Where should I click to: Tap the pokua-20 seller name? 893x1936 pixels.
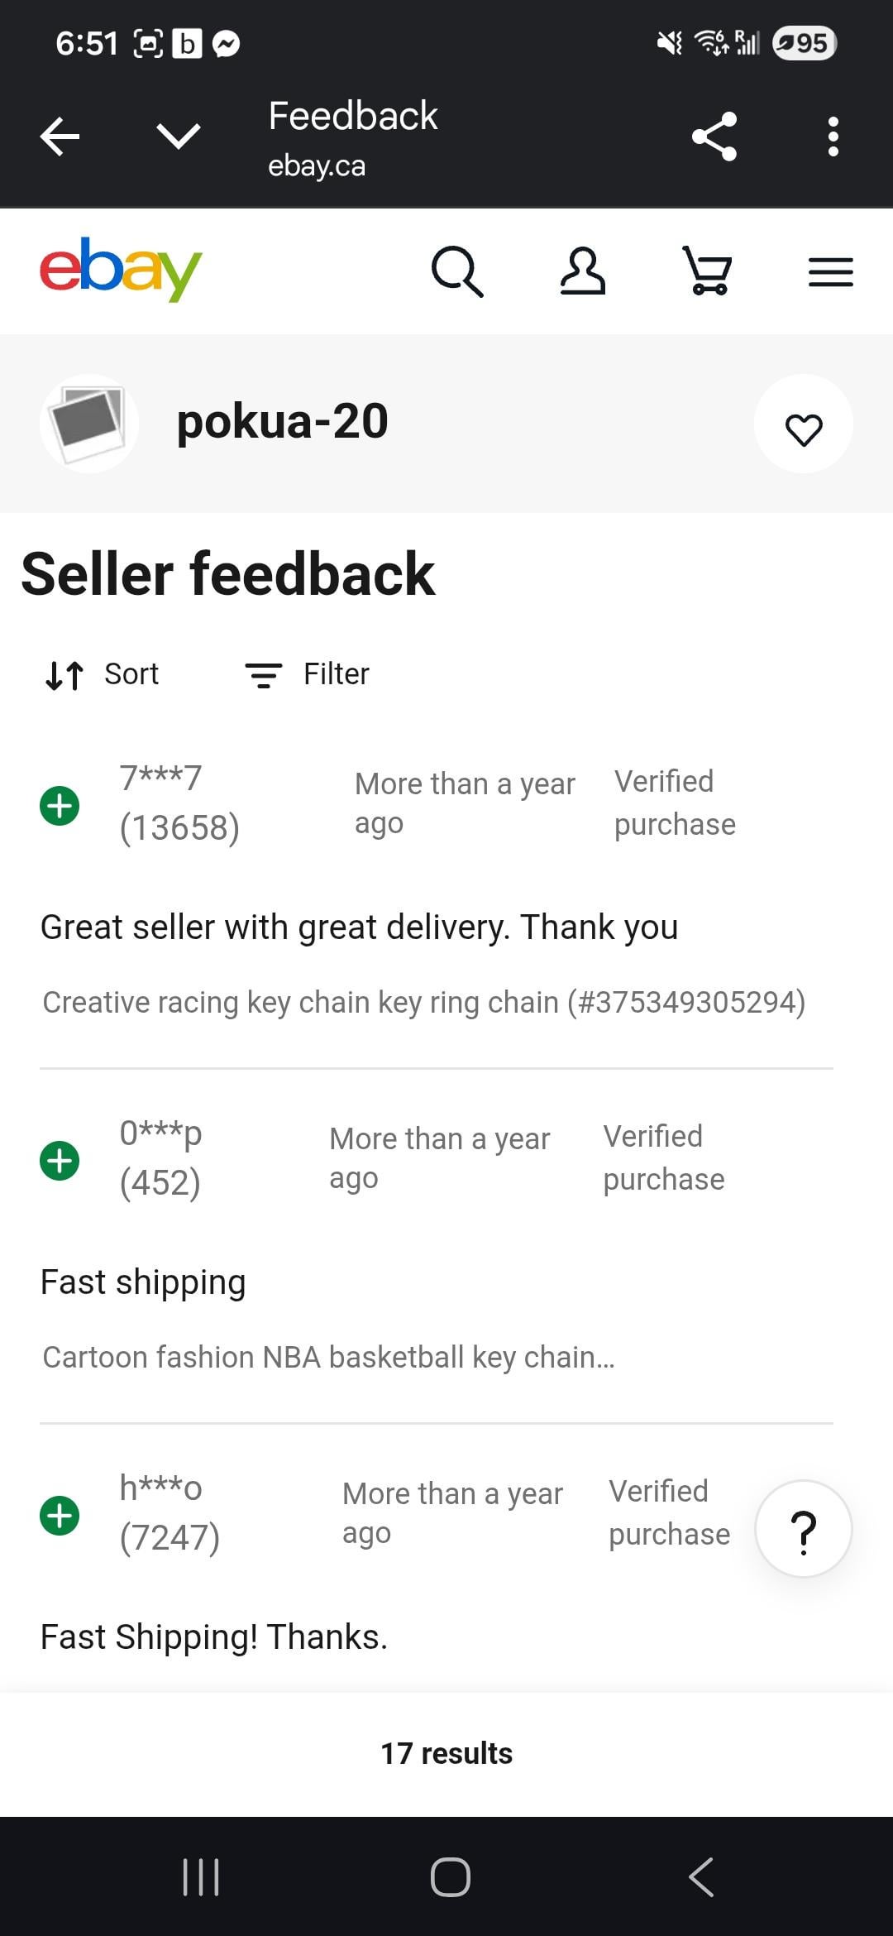[x=282, y=421]
